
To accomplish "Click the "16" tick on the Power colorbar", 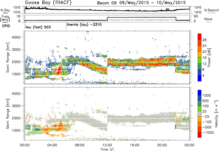I will coord(204,58).
